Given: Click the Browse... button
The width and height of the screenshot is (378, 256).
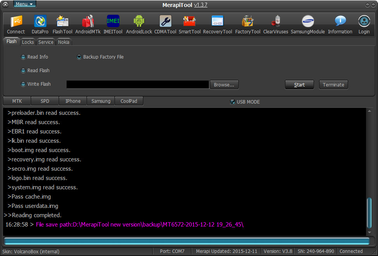Looking at the screenshot, I should pos(224,85).
